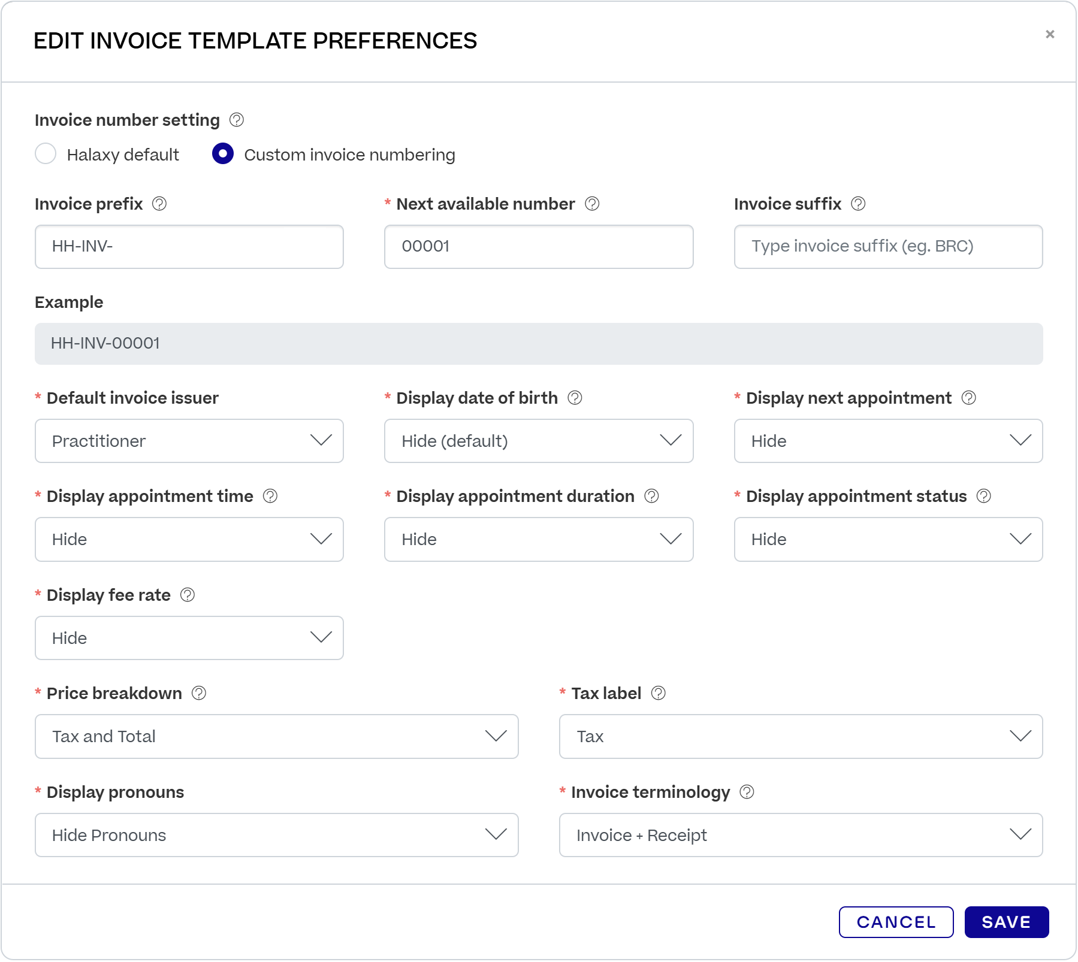Click the SAVE button
The width and height of the screenshot is (1078, 962).
pos(1006,922)
